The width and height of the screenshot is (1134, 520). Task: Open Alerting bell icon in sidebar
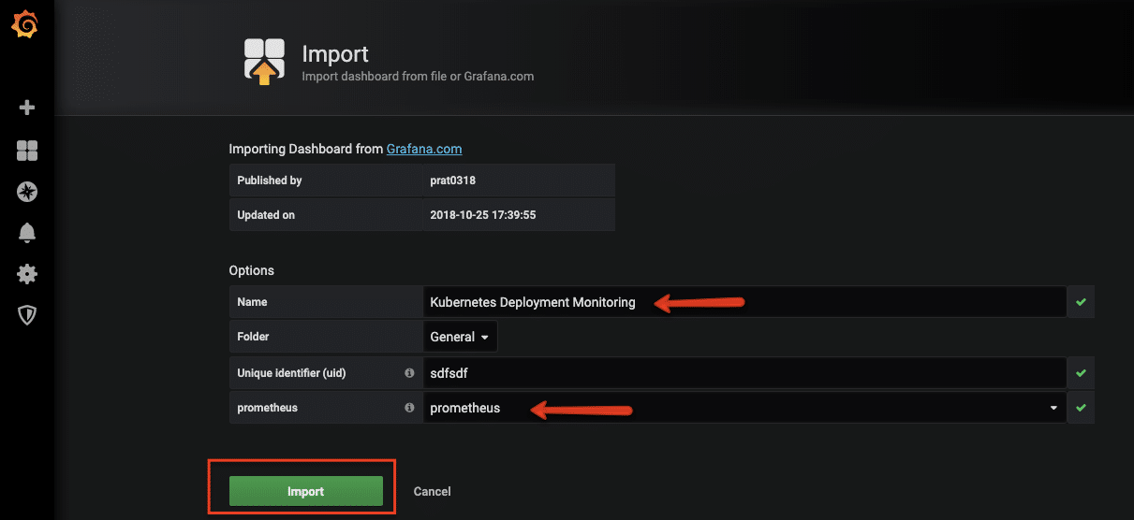pos(27,233)
